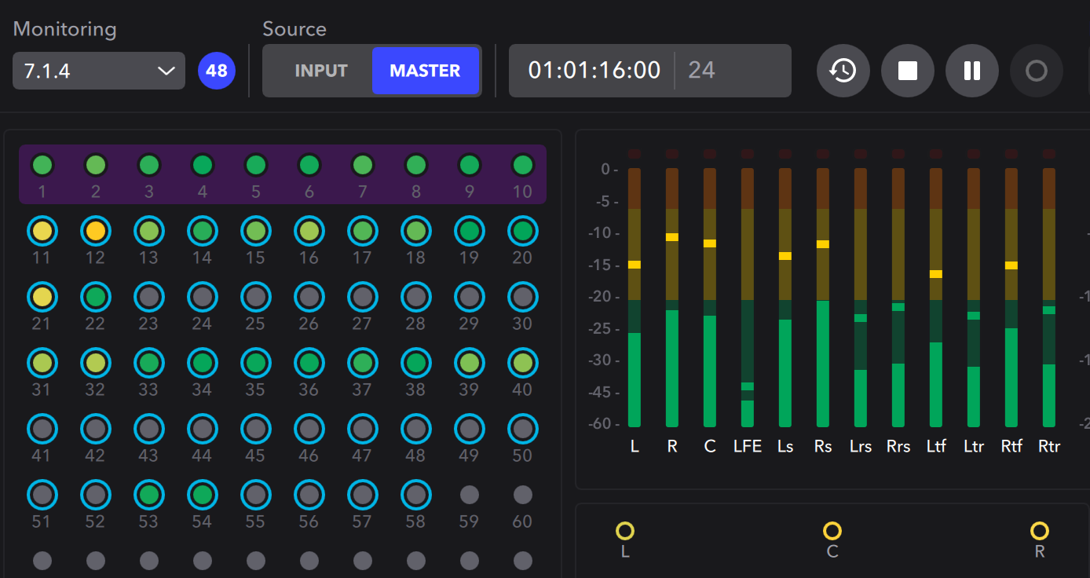
Task: Select object indicator 21
Action: point(42,297)
